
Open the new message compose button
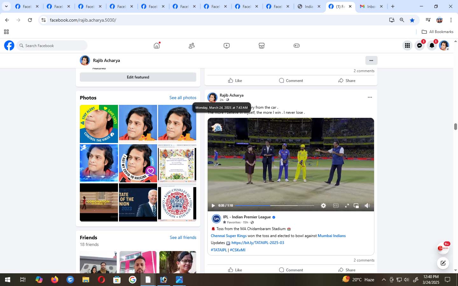click(443, 263)
